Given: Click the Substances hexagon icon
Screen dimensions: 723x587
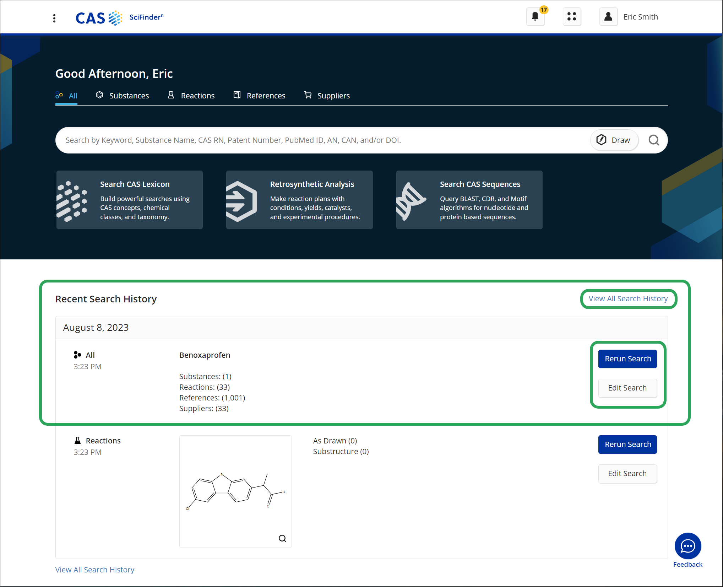Looking at the screenshot, I should pos(100,95).
